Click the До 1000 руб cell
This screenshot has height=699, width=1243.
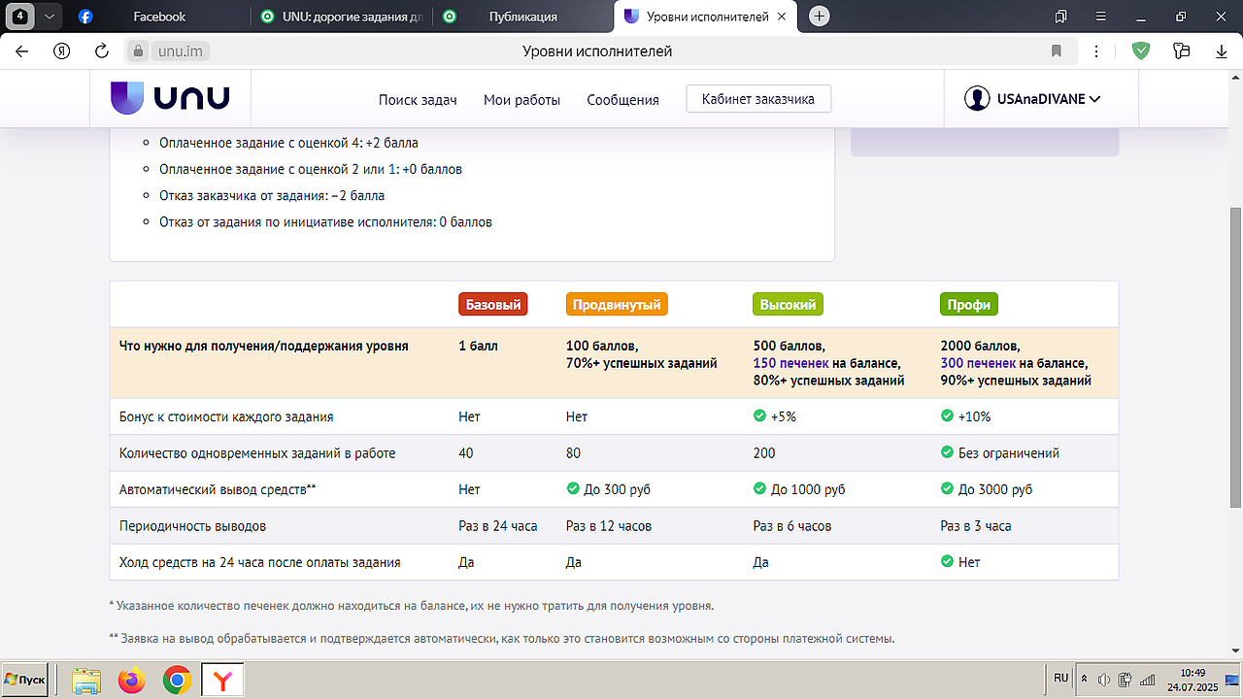coord(799,489)
